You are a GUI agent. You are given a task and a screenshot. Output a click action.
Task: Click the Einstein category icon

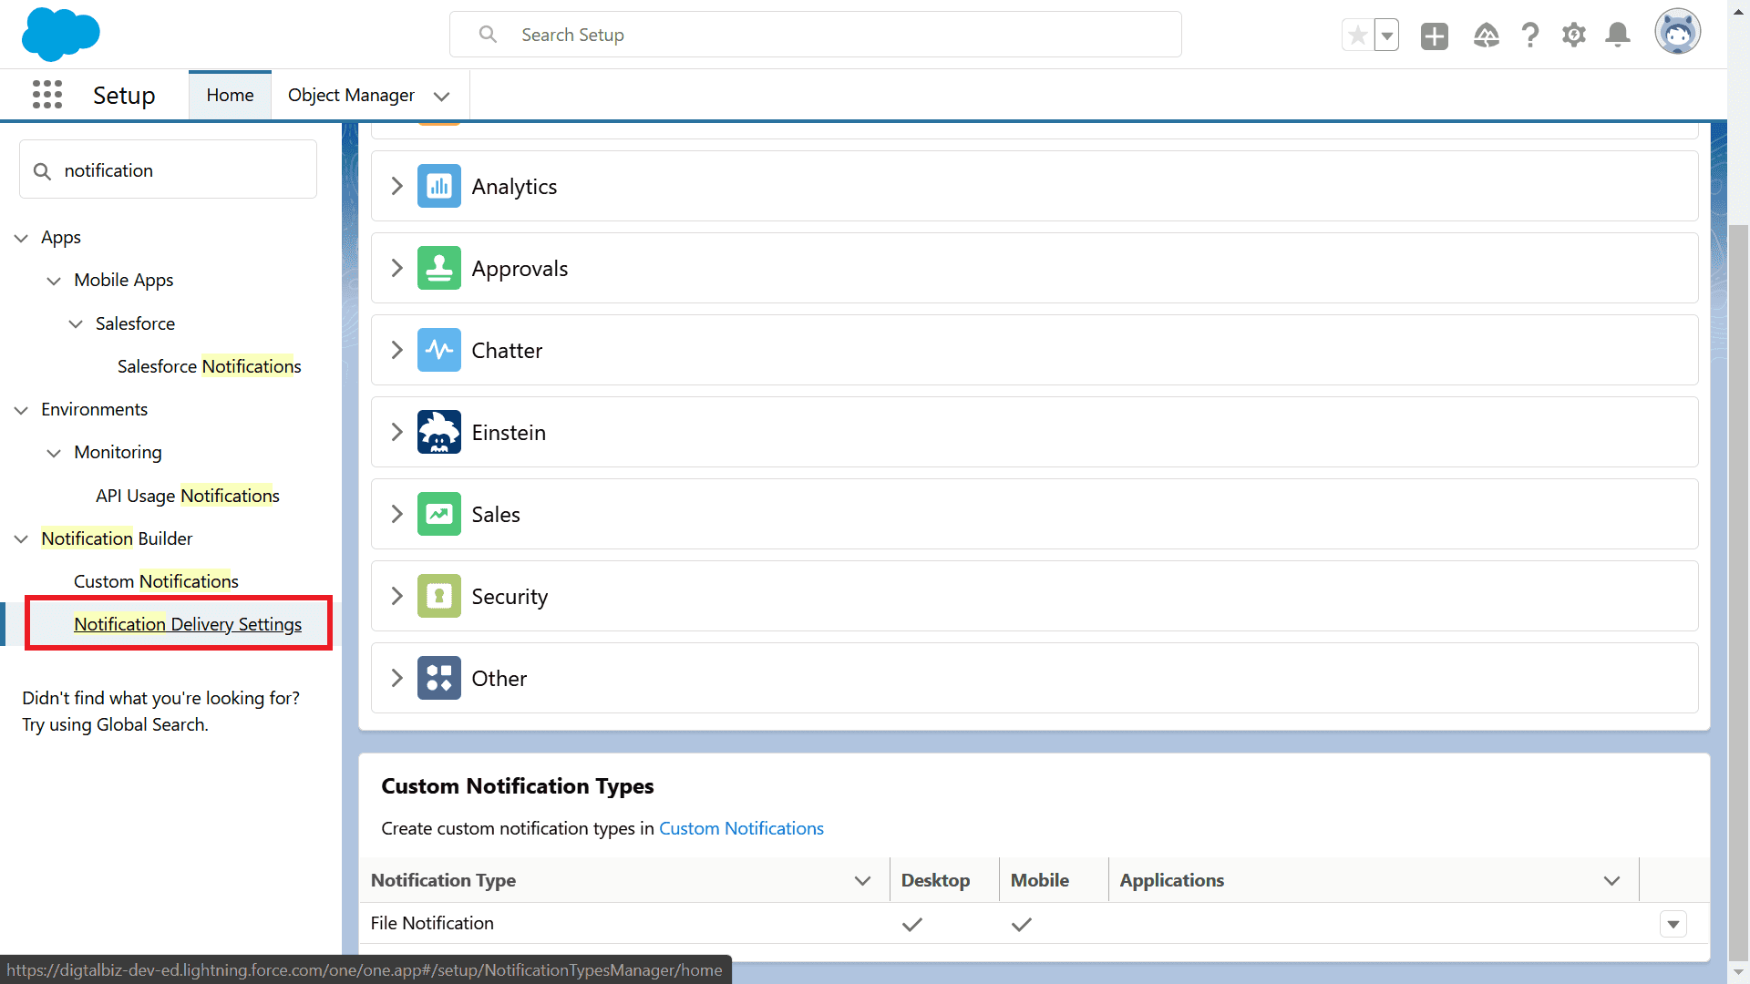[439, 432]
